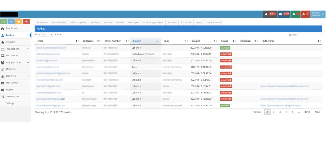The height and width of the screenshot is (163, 326).
Task: Sort the table by Country column
Action: tap(145, 41)
